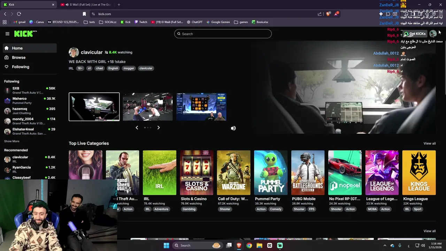Open the Twitch bookmark

(x=141, y=22)
